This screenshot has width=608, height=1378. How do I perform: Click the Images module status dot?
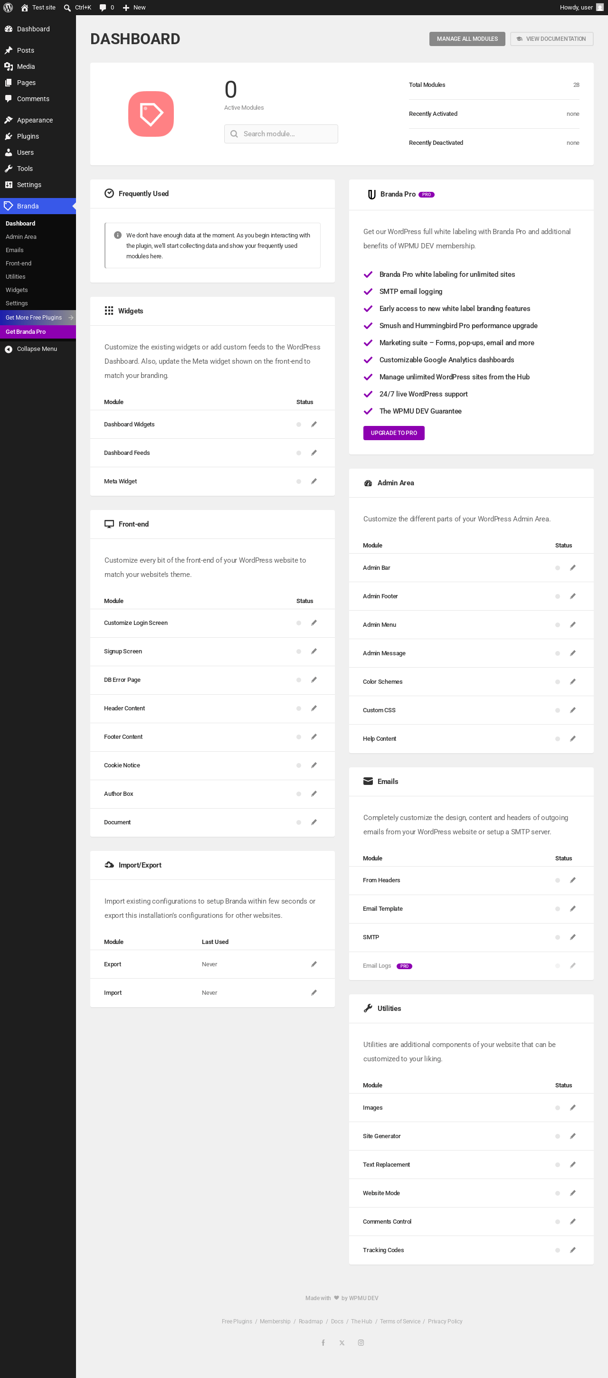click(x=558, y=1107)
